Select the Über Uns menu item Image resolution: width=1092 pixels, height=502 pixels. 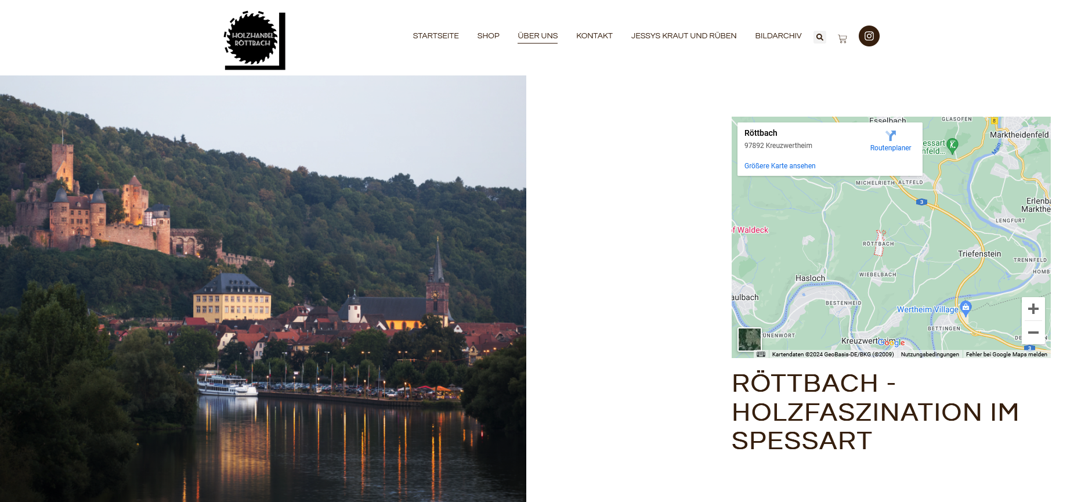(x=537, y=36)
